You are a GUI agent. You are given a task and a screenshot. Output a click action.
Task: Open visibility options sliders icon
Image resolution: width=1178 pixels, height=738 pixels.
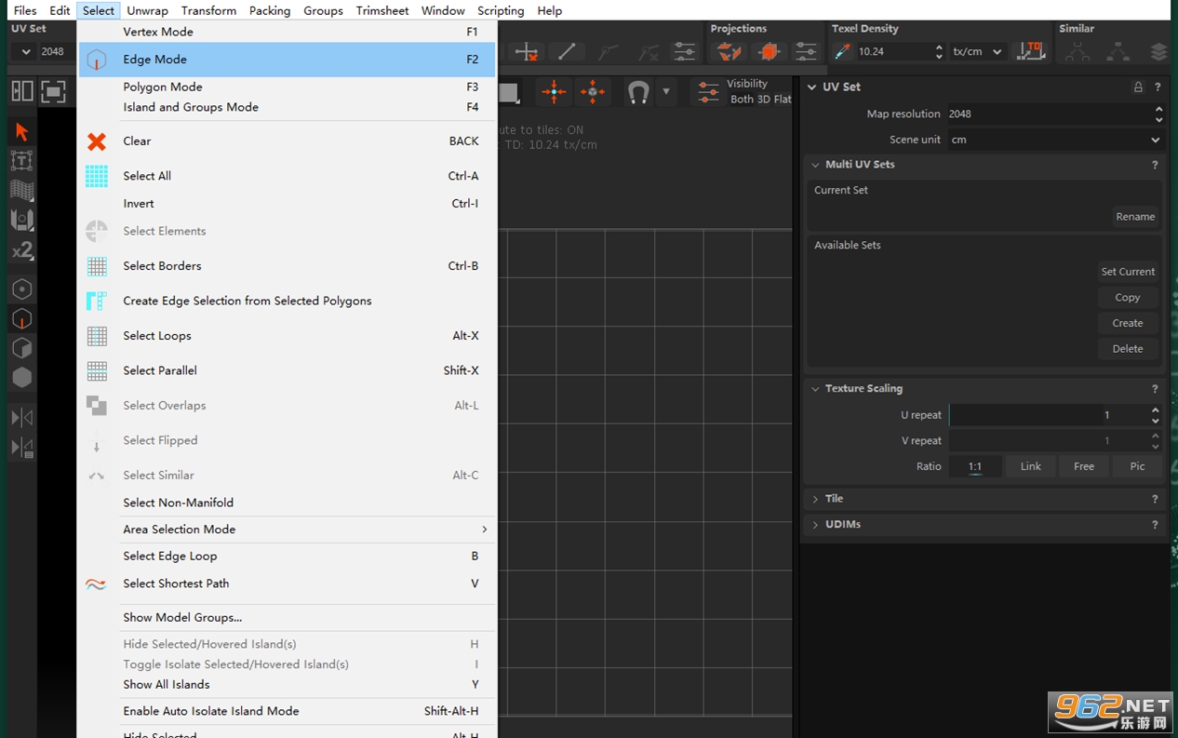[x=708, y=92]
